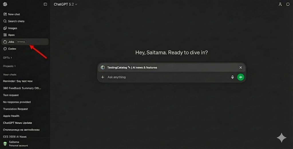Click the ChatGPT logo in the sidebar
The image size is (293, 149).
[x=5, y=4]
